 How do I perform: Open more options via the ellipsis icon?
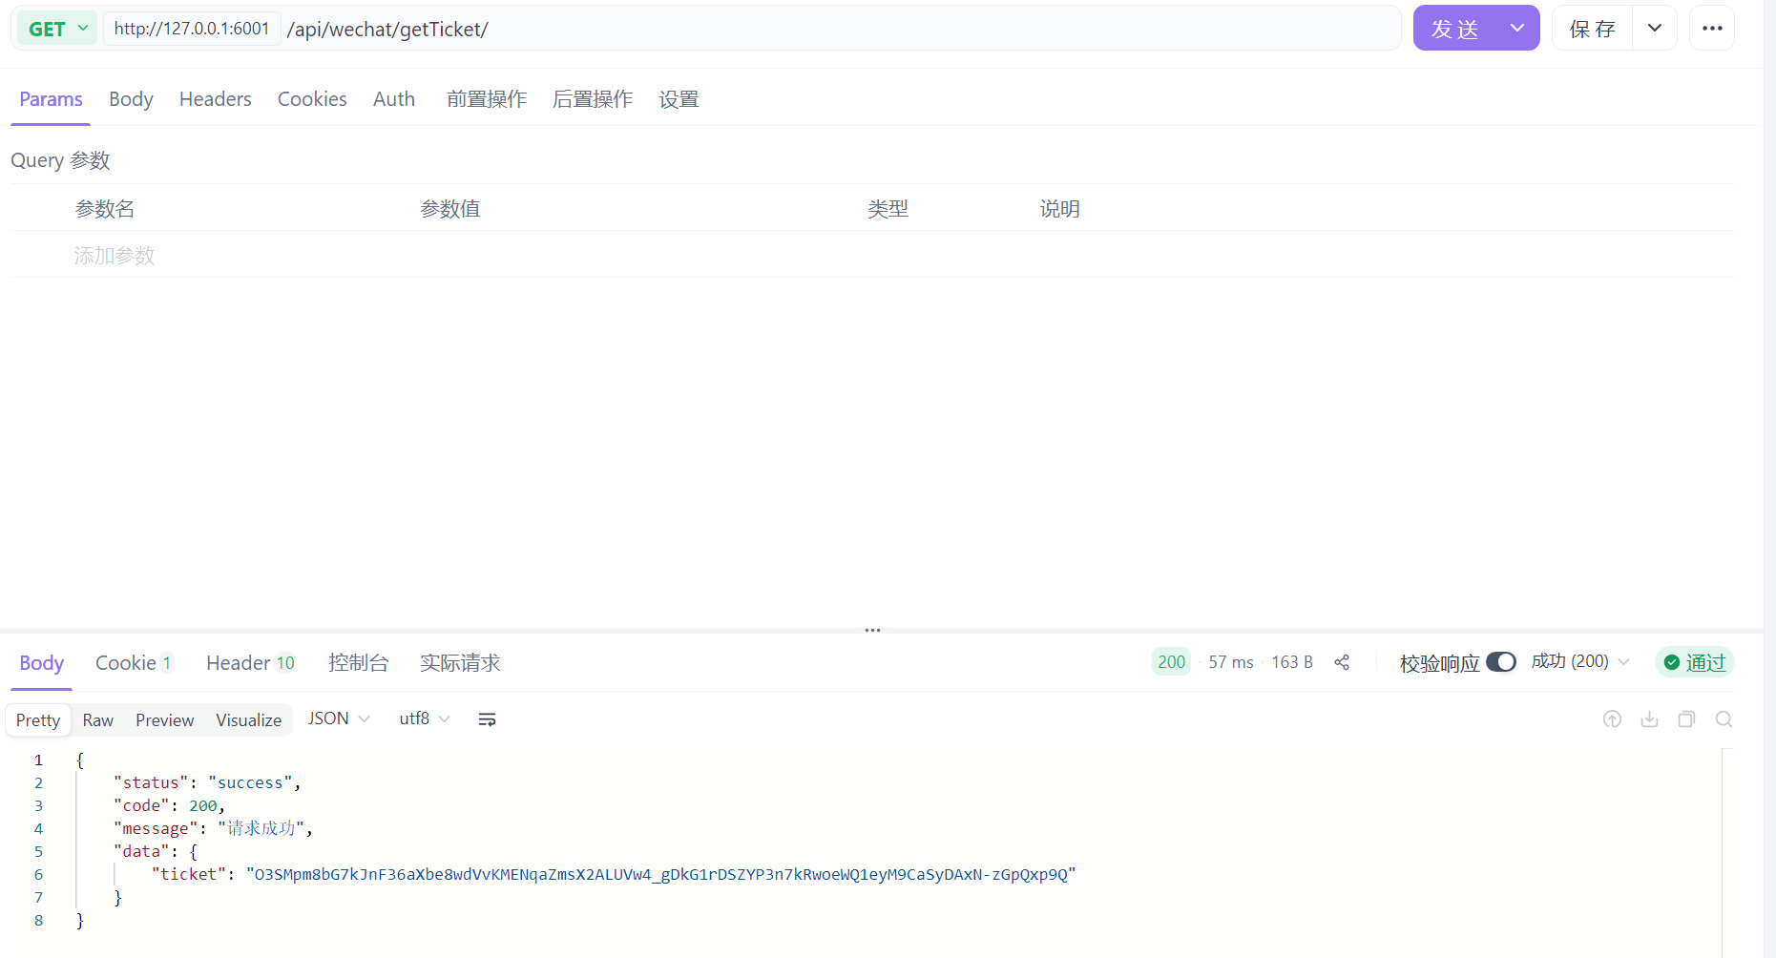click(1711, 28)
